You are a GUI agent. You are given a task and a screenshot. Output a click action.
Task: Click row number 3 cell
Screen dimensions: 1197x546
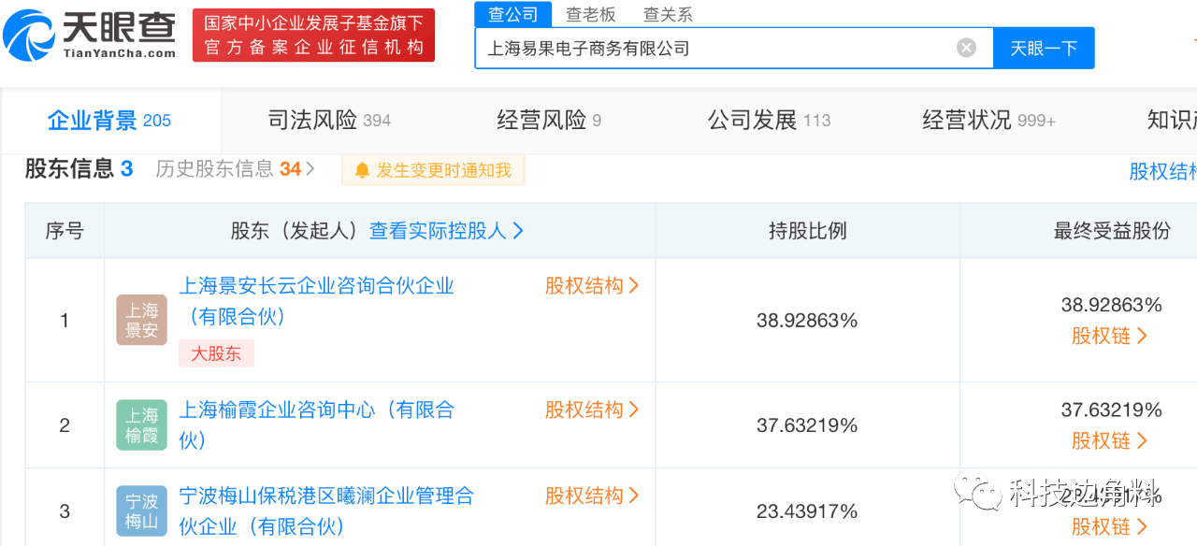point(65,511)
